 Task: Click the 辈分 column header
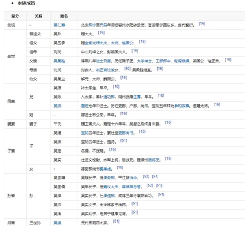coord(14,16)
